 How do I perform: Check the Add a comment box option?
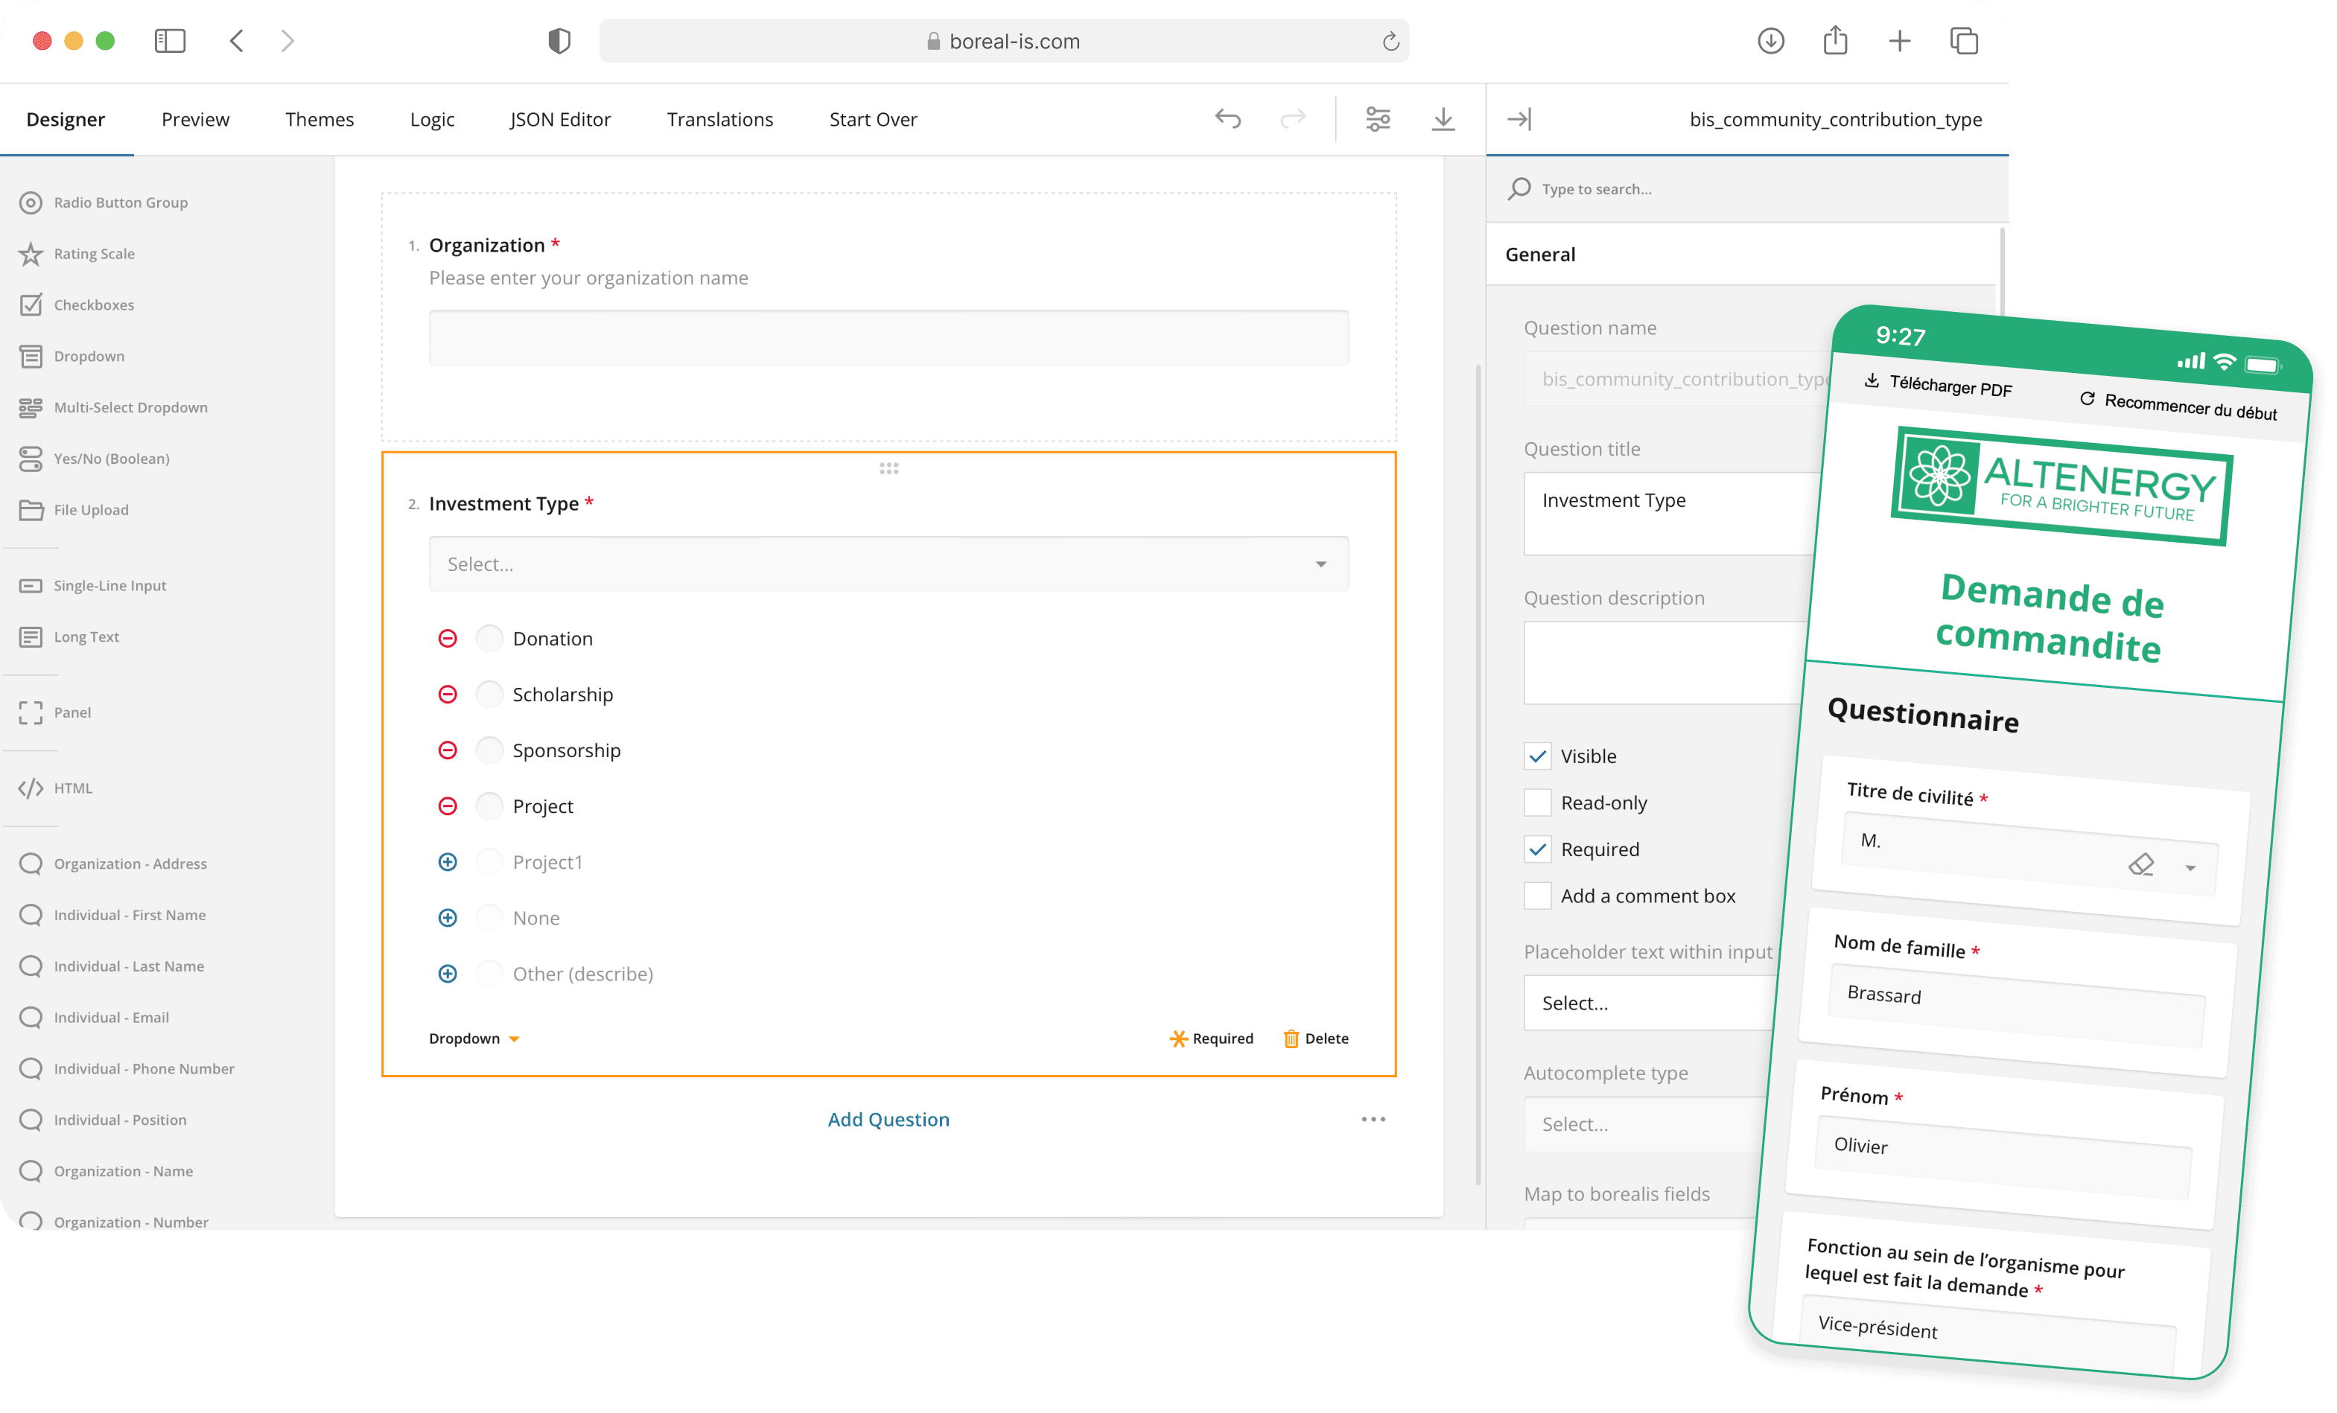[x=1537, y=895]
